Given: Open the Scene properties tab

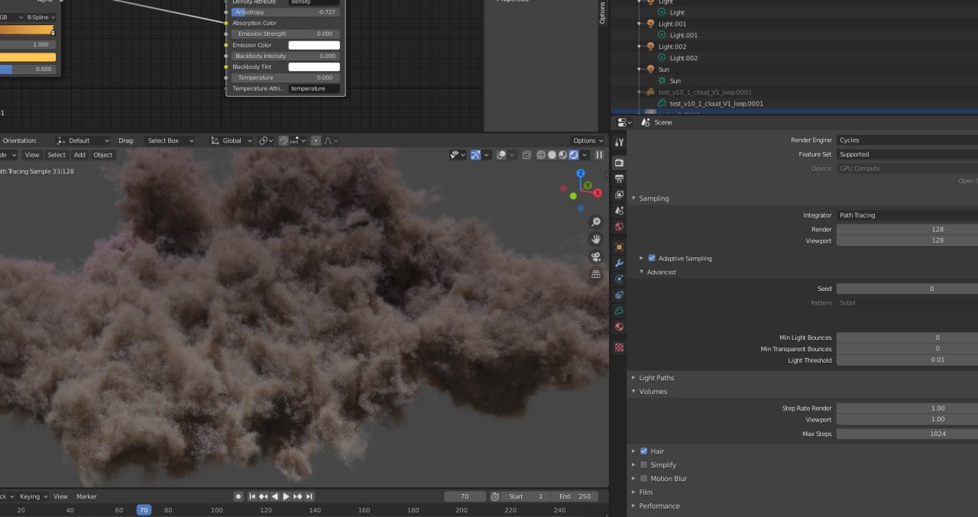Looking at the screenshot, I should (619, 210).
